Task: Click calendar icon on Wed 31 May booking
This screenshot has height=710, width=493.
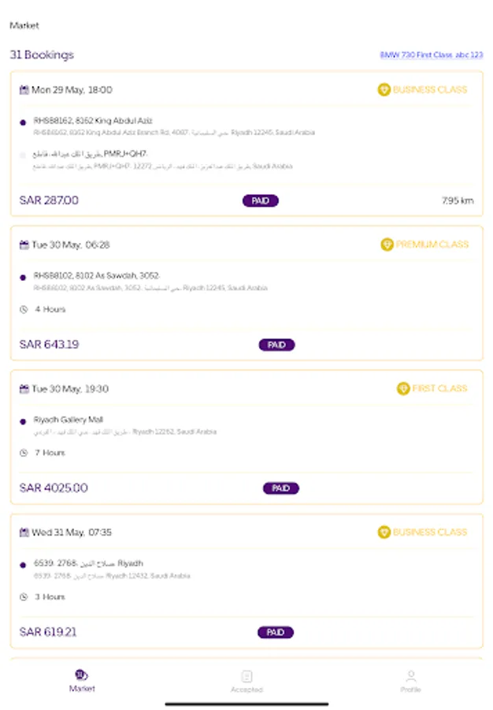Action: [24, 532]
